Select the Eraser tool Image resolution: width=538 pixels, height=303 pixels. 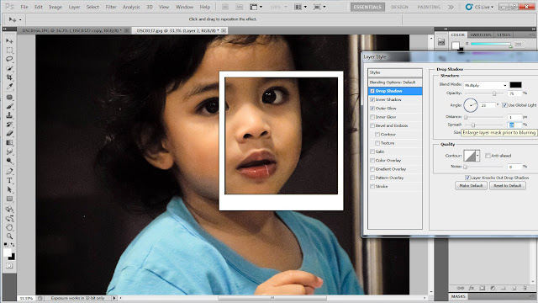pyautogui.click(x=9, y=133)
